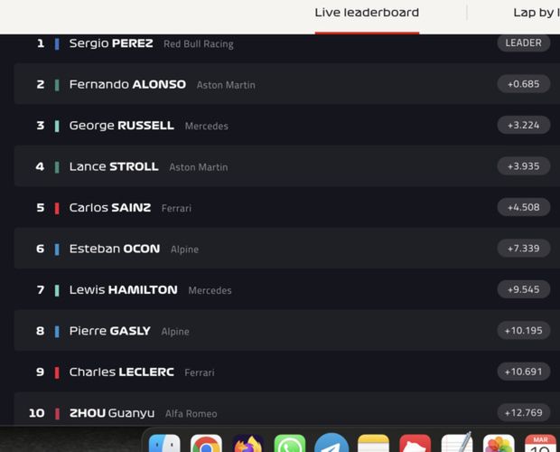Click Fernando ALONSO driver name
This screenshot has height=452, width=560.
[x=127, y=84]
